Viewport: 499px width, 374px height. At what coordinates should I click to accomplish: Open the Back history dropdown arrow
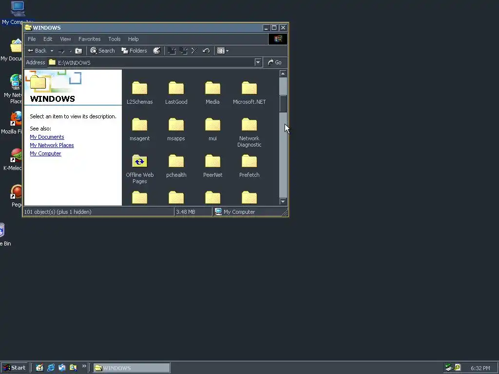click(x=52, y=51)
